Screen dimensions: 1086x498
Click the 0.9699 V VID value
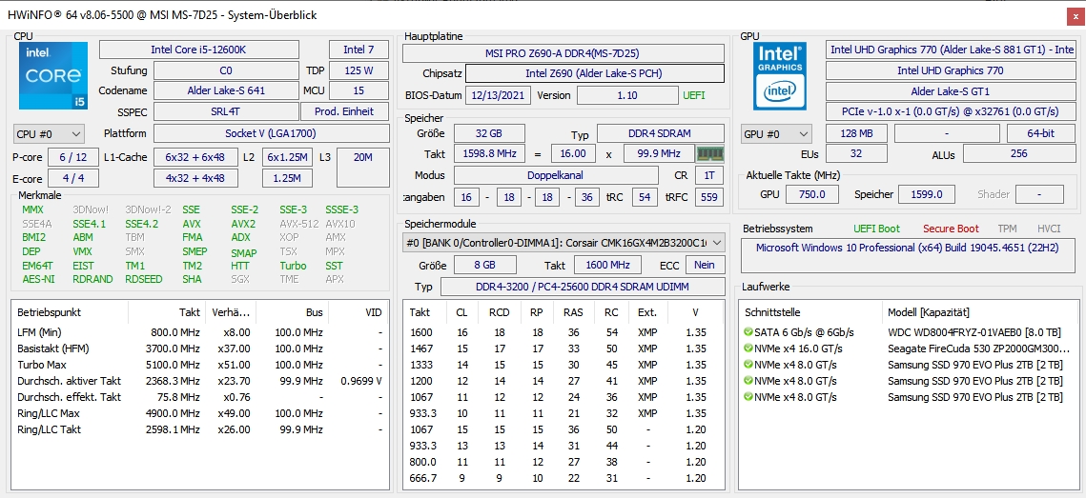(x=361, y=381)
